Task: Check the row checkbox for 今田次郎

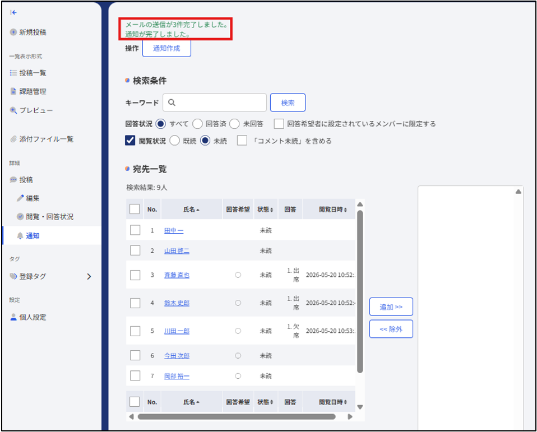Action: (x=135, y=355)
